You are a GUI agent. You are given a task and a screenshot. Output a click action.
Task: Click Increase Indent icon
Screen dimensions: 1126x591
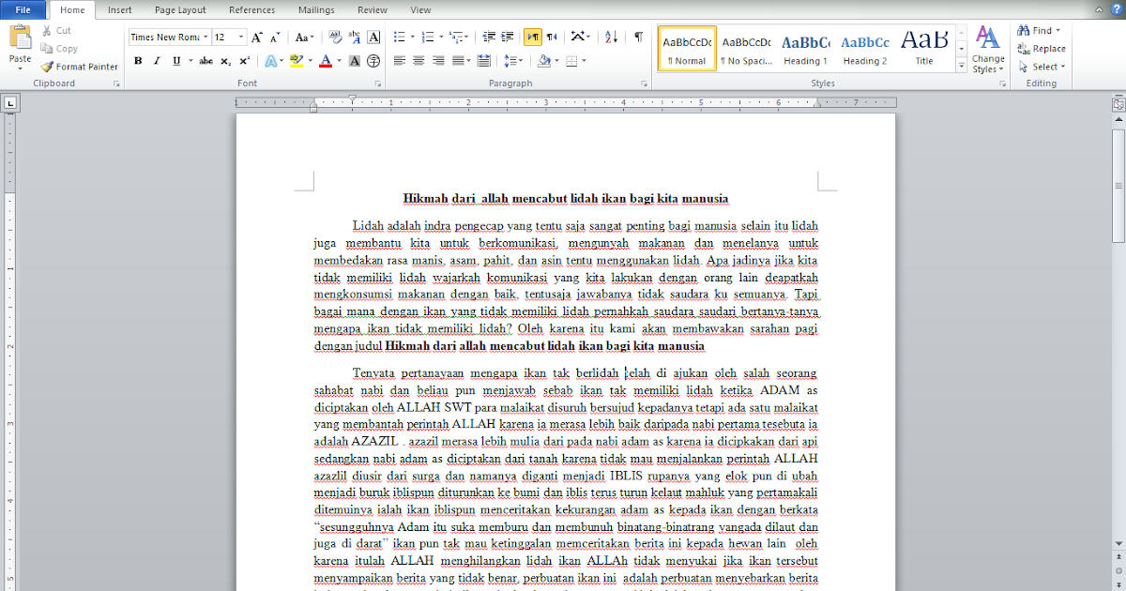[508, 38]
